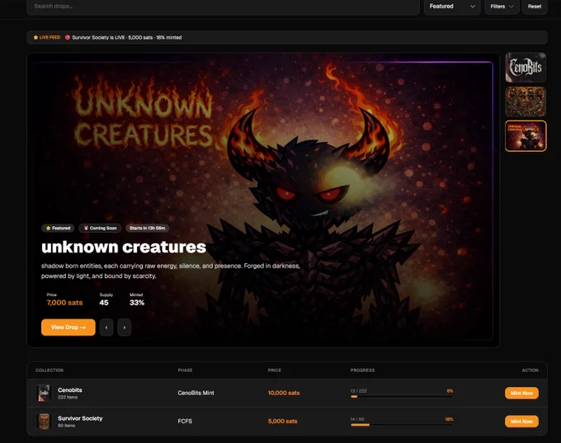Select the unknown creatures carousel thumbnail

526,136
